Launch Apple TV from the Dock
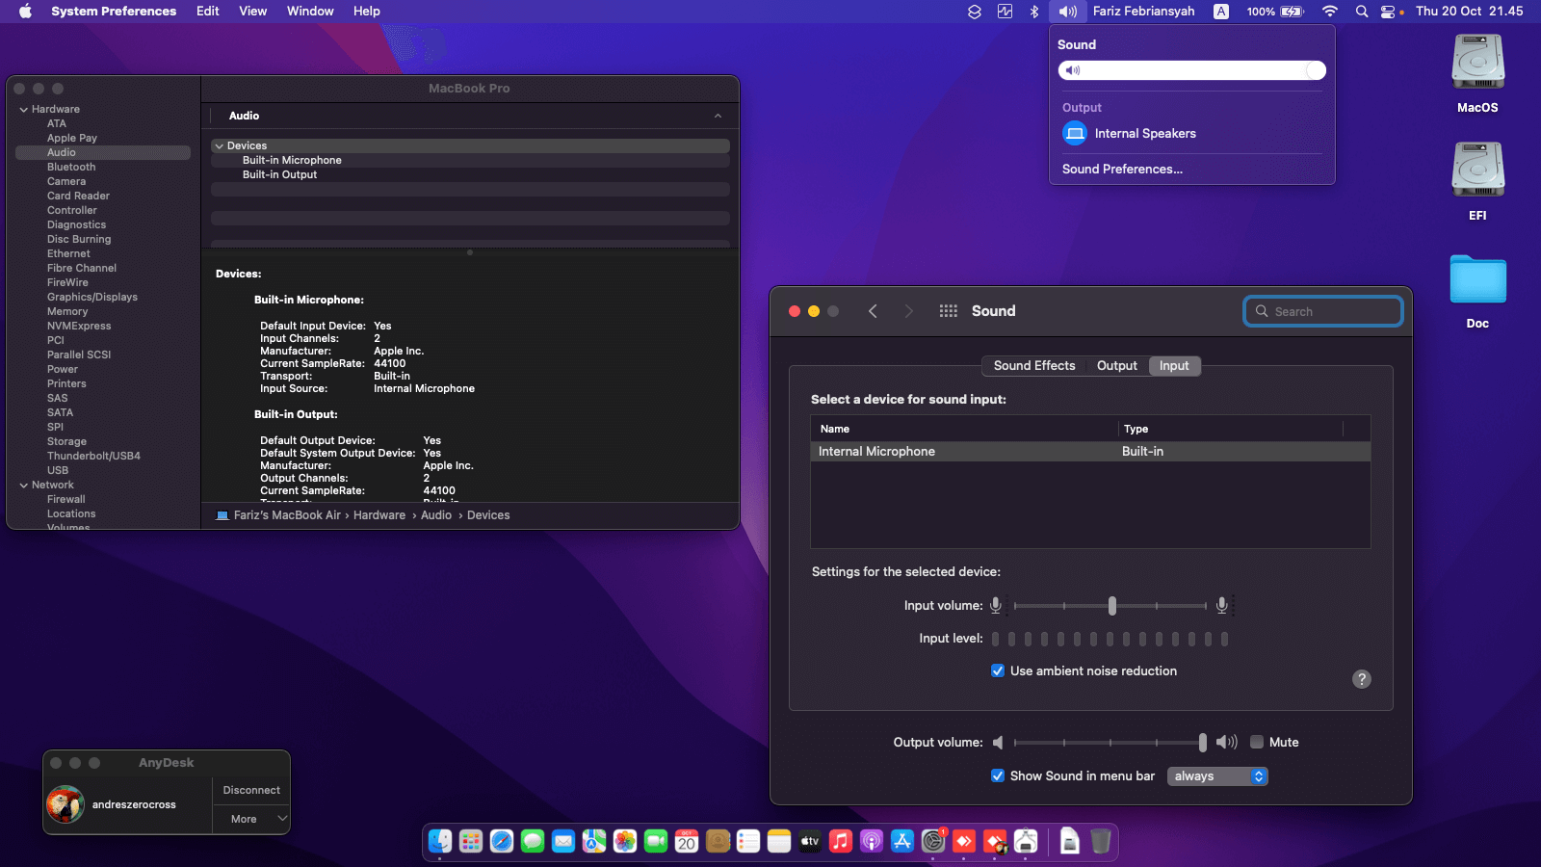The width and height of the screenshot is (1541, 867). pyautogui.click(x=810, y=841)
